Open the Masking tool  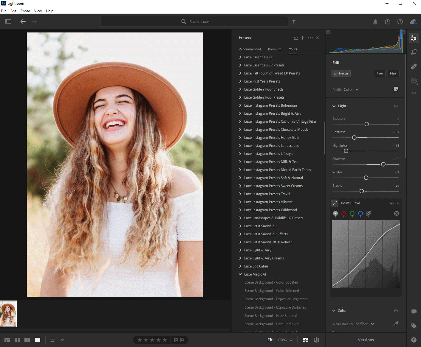click(414, 80)
